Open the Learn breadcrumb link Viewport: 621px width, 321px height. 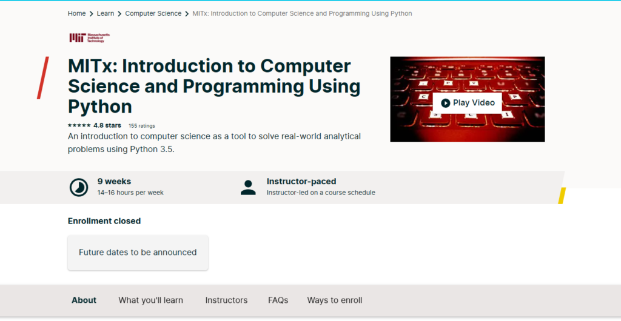pyautogui.click(x=106, y=13)
